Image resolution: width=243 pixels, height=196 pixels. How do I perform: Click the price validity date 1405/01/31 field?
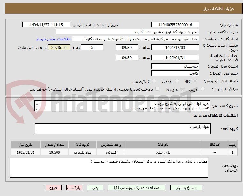click(175, 58)
